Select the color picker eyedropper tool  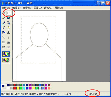click(x=4, y=23)
